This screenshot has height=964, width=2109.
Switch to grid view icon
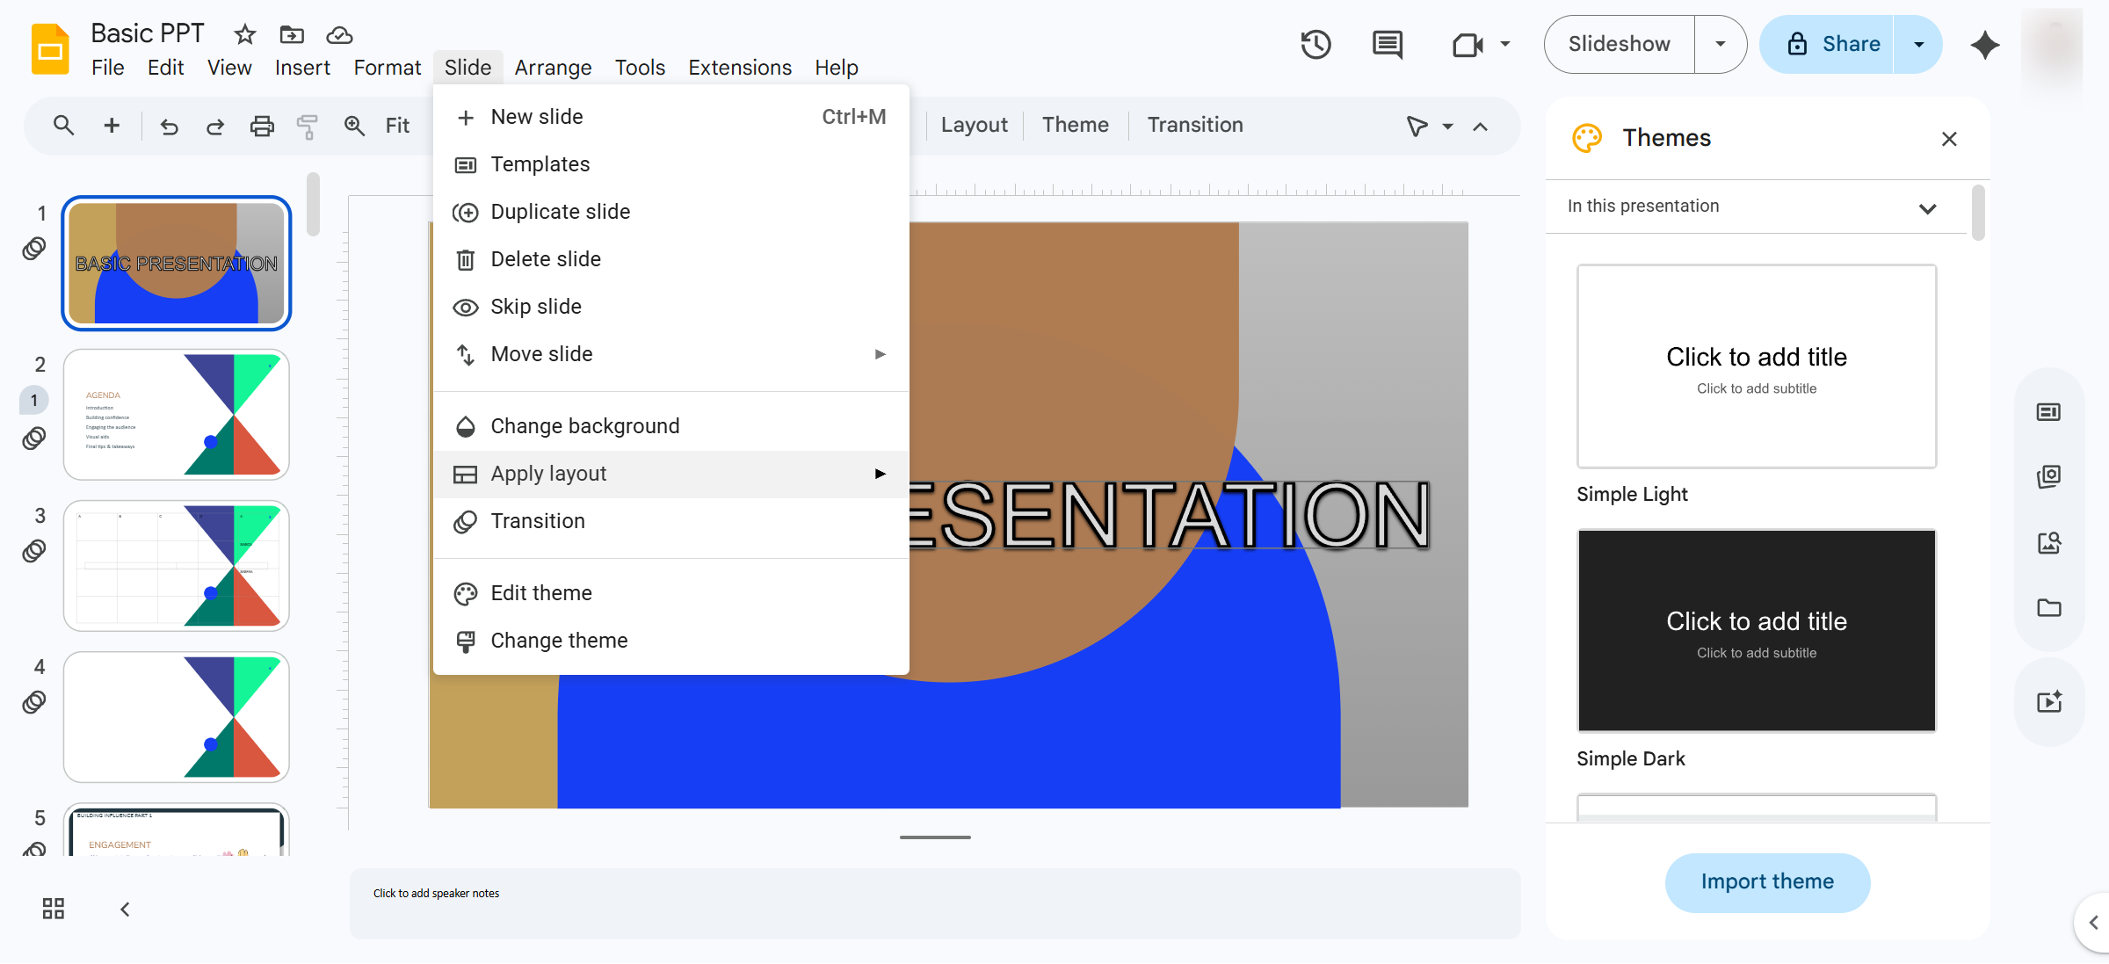tap(54, 909)
